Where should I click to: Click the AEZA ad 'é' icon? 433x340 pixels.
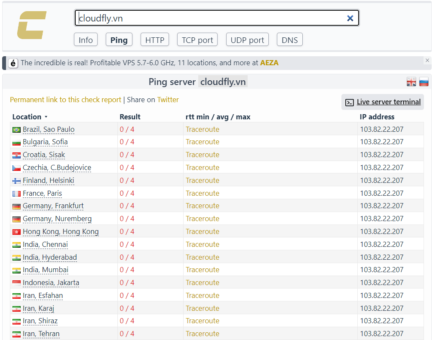[x=13, y=63]
